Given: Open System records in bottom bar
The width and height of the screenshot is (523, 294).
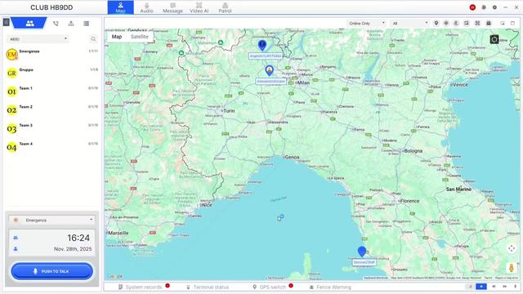Looking at the screenshot, I should pyautogui.click(x=141, y=287).
